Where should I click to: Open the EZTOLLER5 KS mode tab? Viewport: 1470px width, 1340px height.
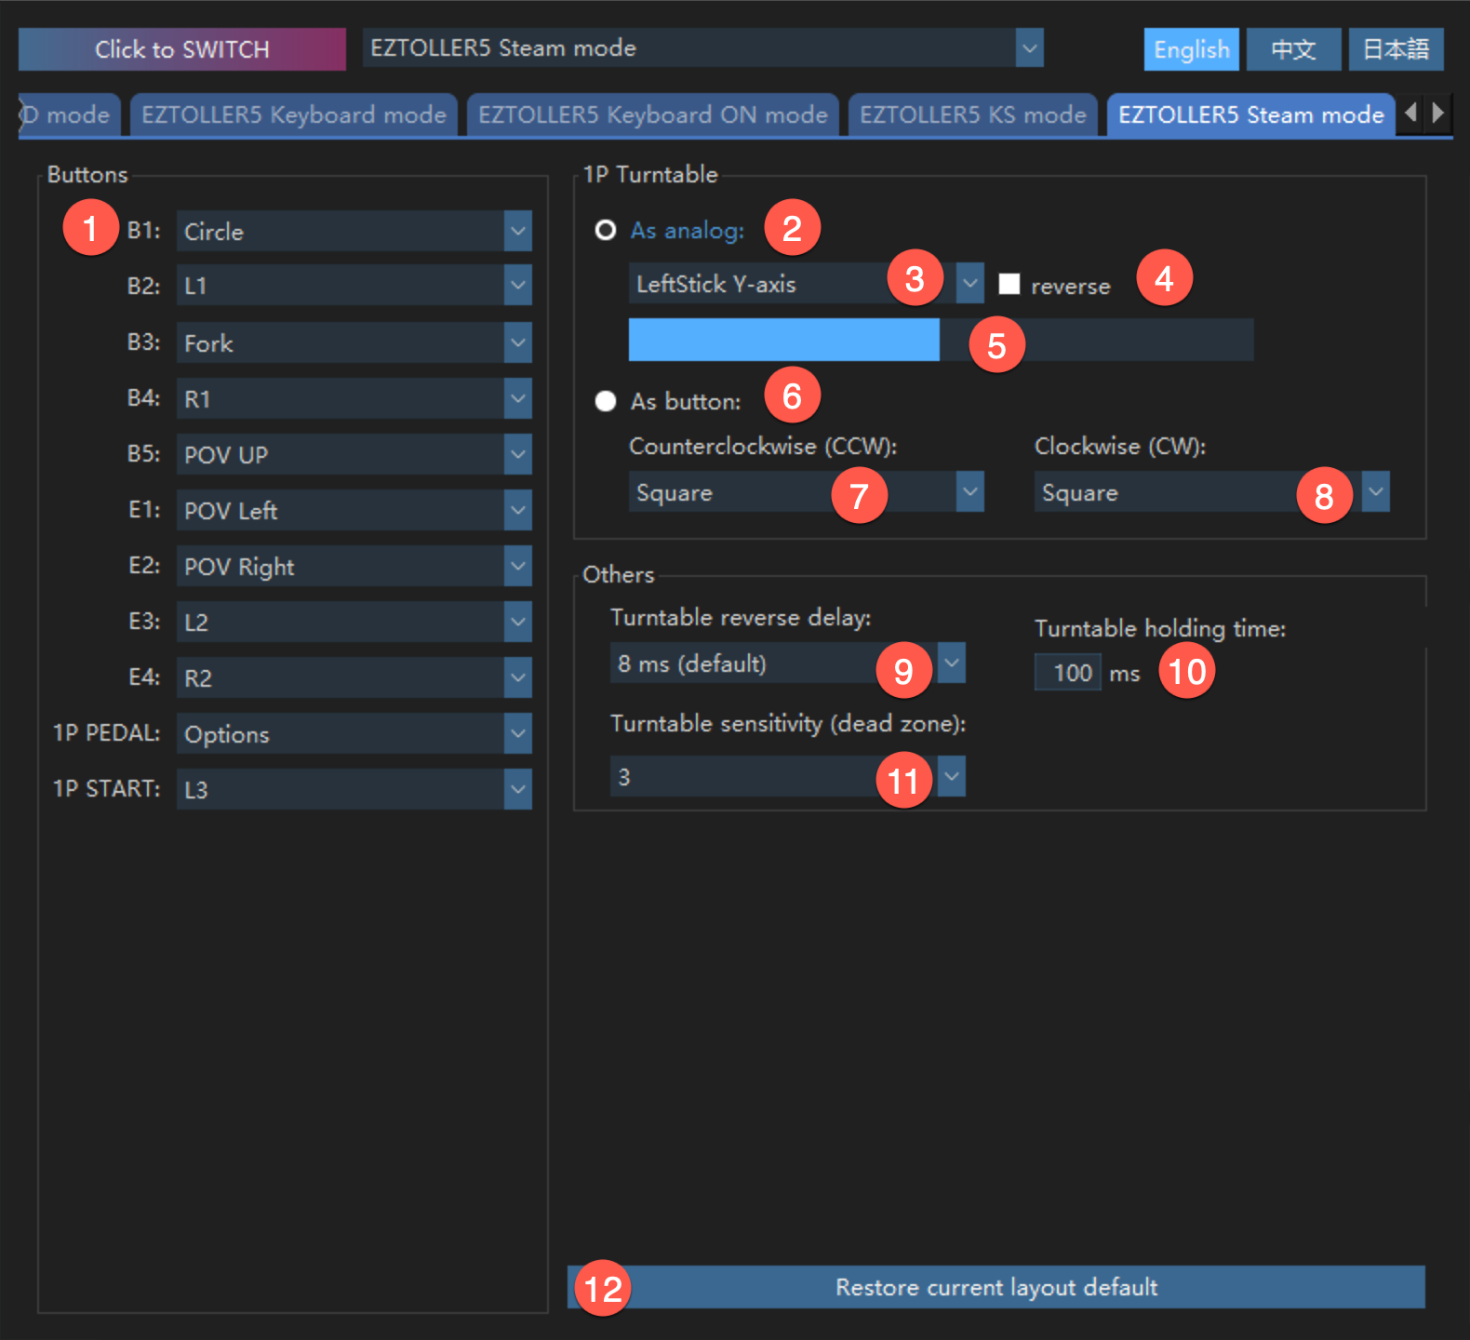point(973,114)
